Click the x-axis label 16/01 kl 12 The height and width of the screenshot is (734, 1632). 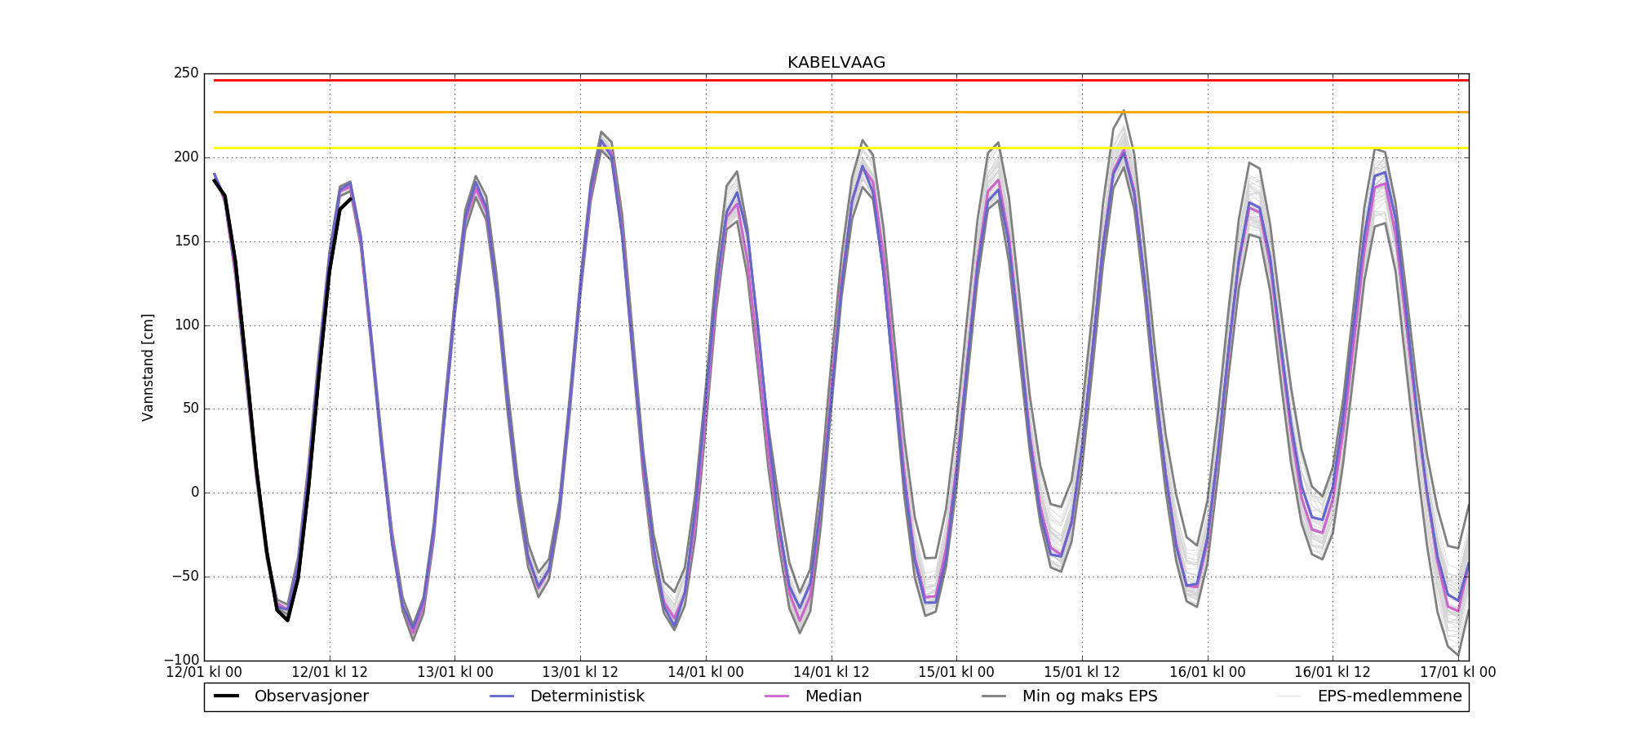tap(1333, 673)
